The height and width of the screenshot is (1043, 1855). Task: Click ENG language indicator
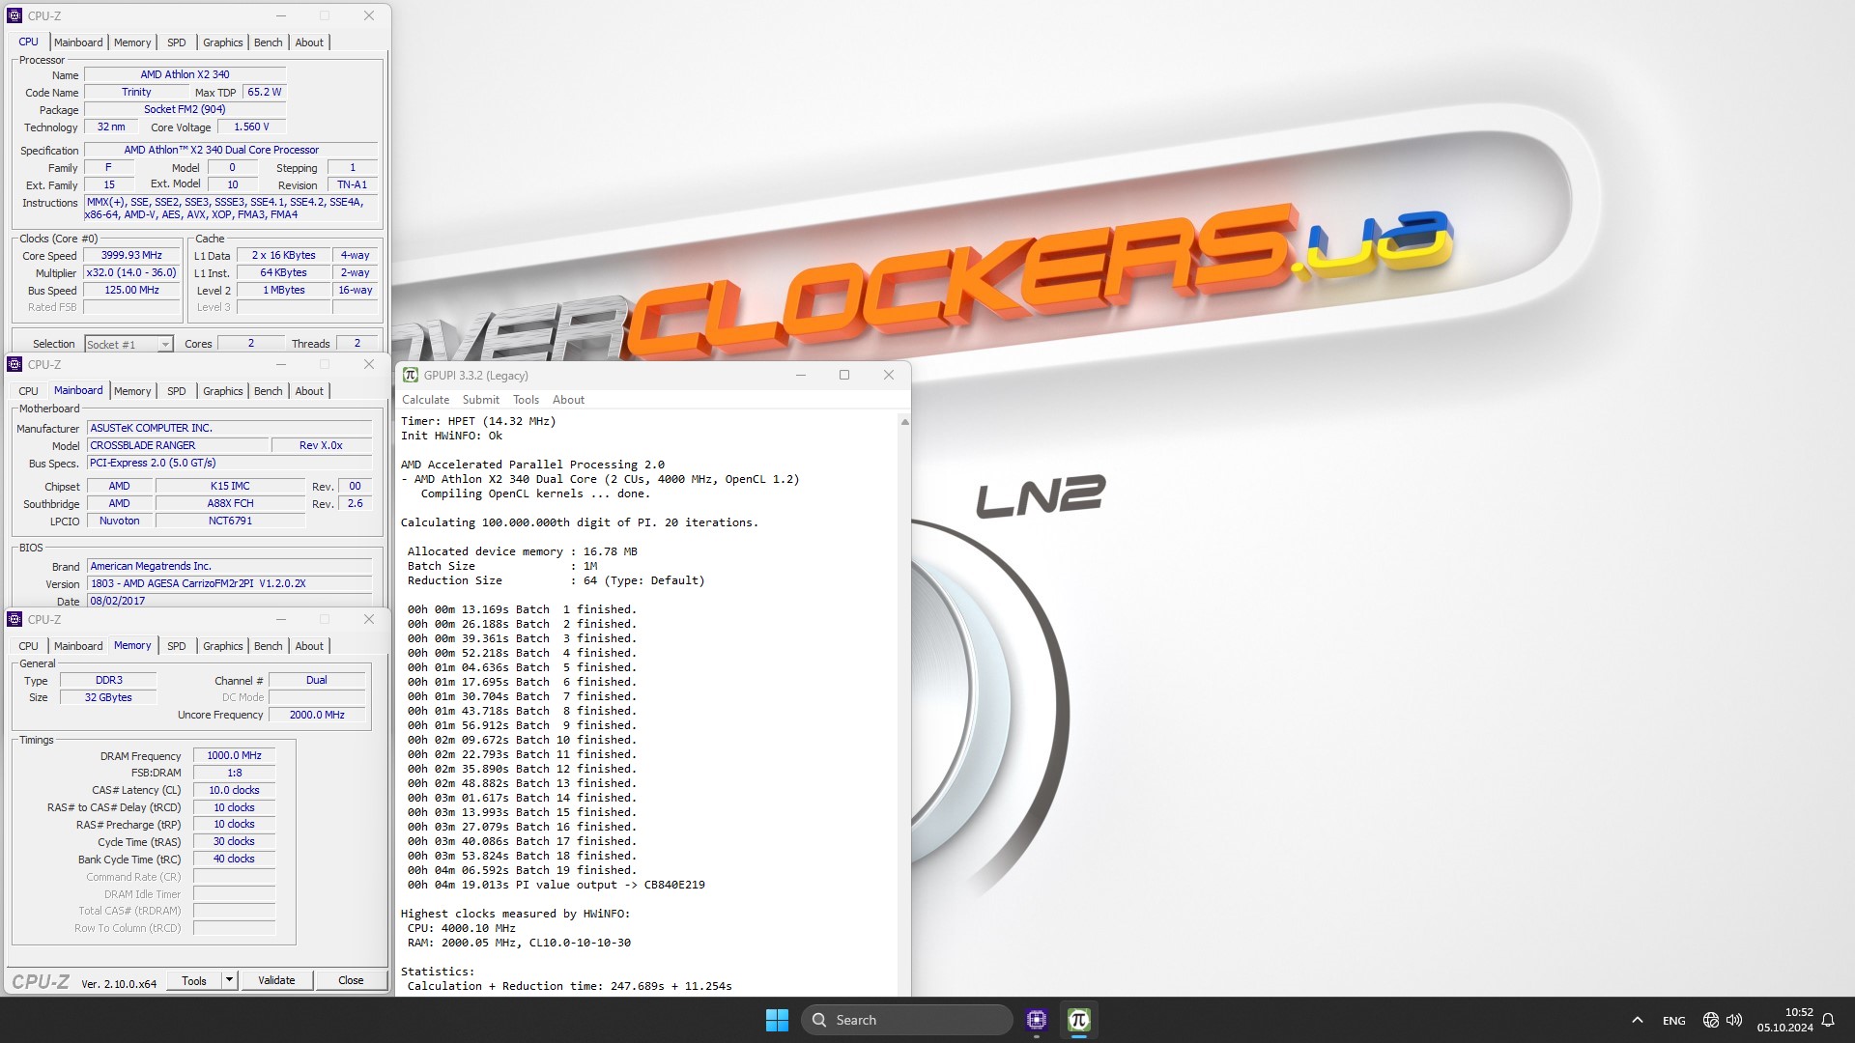(x=1674, y=1021)
